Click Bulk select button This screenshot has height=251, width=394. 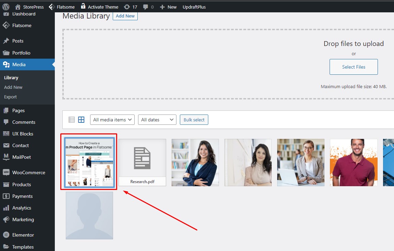point(194,120)
